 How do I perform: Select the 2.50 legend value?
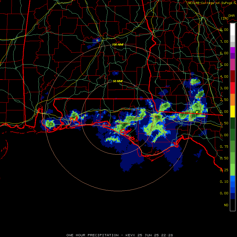[x=224, y=100]
